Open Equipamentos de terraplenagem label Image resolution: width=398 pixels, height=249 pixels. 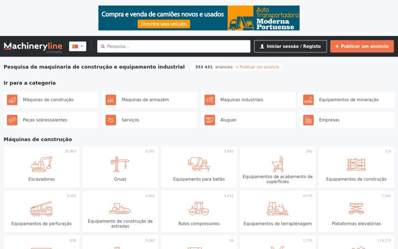277,224
